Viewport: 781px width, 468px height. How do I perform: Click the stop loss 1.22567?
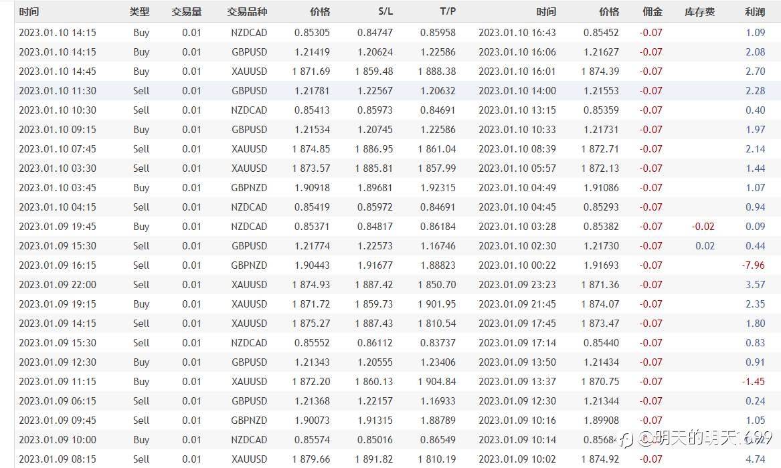click(x=375, y=91)
